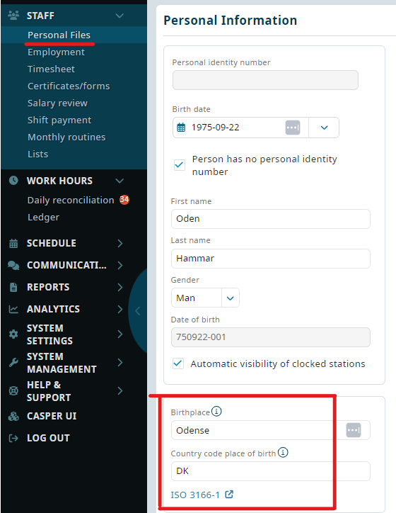
Task: Click the ellipsis icon in Birth date field
Action: click(293, 128)
